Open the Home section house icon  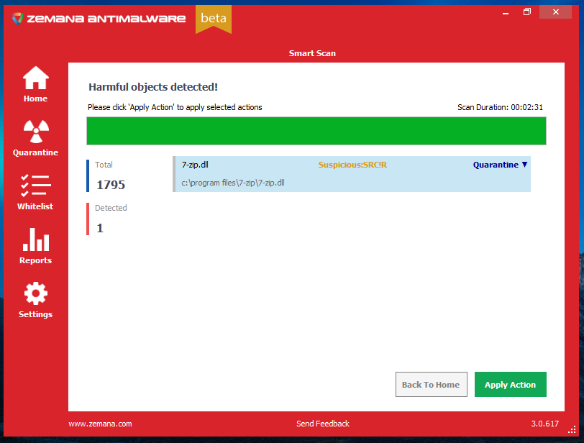click(x=36, y=78)
